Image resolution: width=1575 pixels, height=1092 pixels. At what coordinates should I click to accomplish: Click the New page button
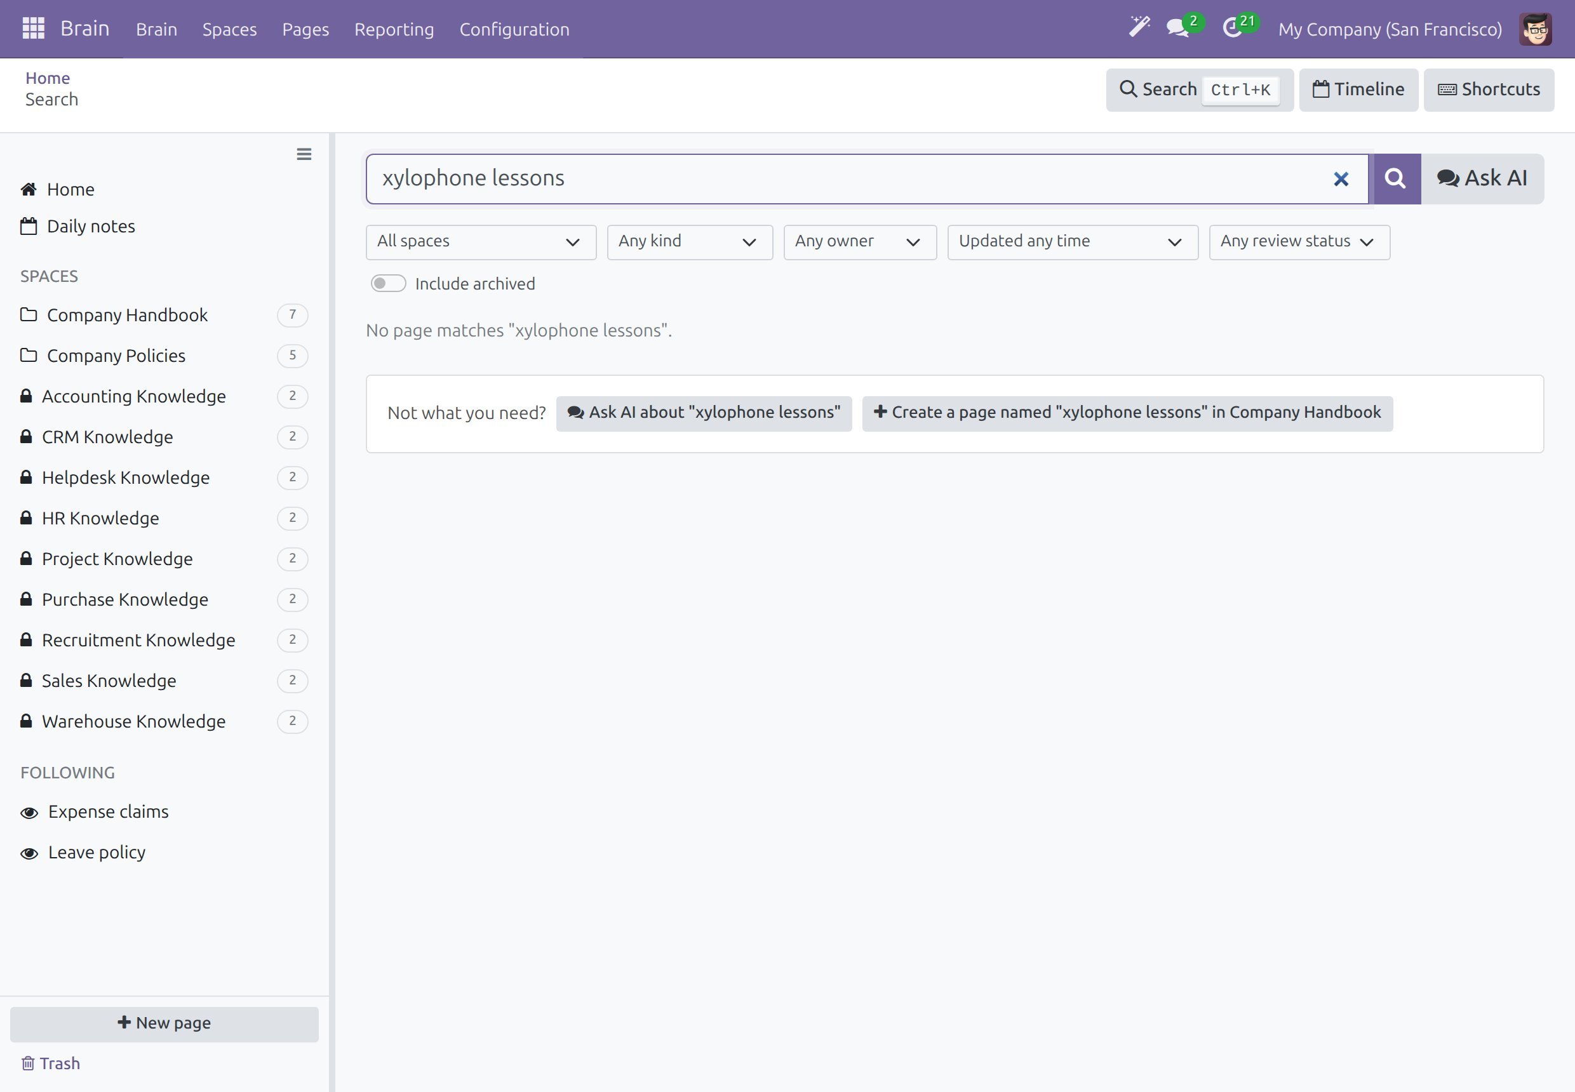[164, 1023]
